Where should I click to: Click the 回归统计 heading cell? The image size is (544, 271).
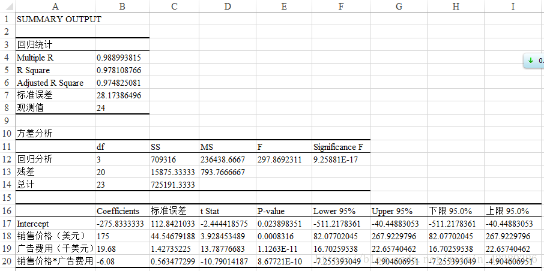[x=55, y=44]
